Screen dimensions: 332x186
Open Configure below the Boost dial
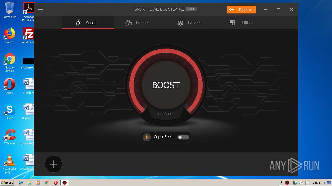(x=166, y=114)
